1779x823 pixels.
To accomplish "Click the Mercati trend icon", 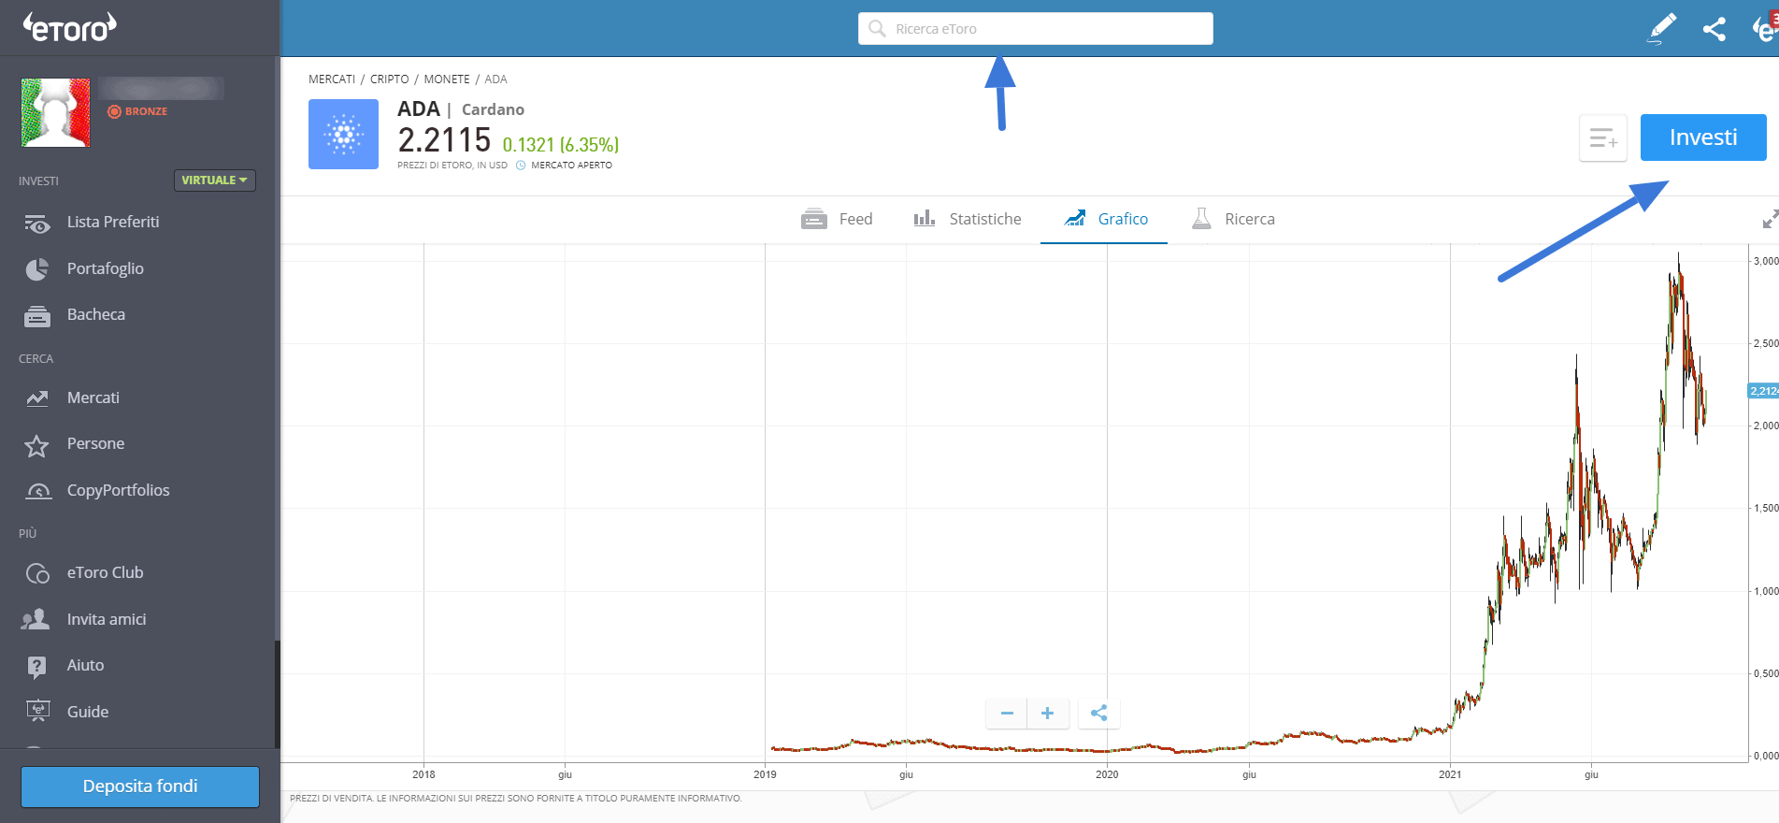I will 37,398.
